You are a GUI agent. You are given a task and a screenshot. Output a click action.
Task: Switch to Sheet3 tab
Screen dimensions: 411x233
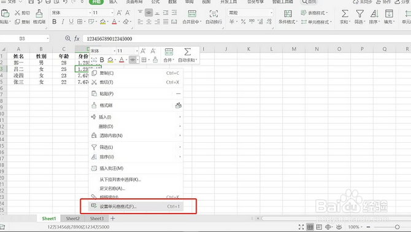(97, 218)
